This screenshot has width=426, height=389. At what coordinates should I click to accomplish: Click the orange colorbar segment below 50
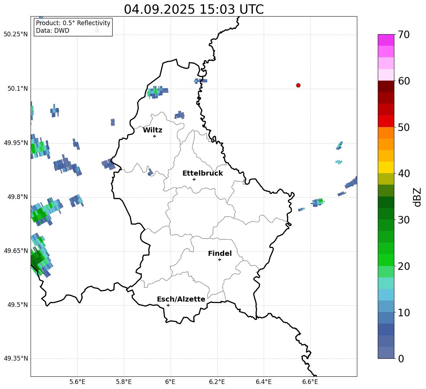coord(386,133)
